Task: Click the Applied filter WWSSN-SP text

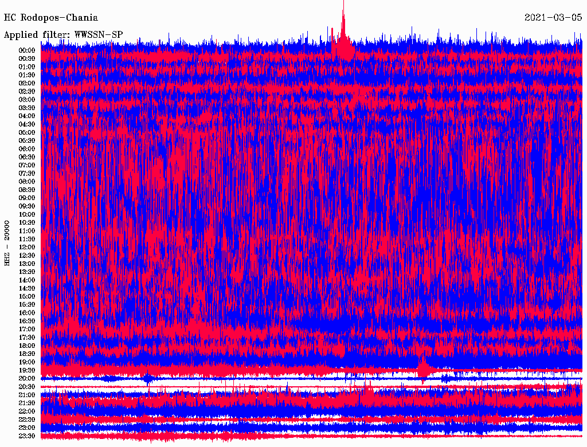Action: tap(63, 34)
